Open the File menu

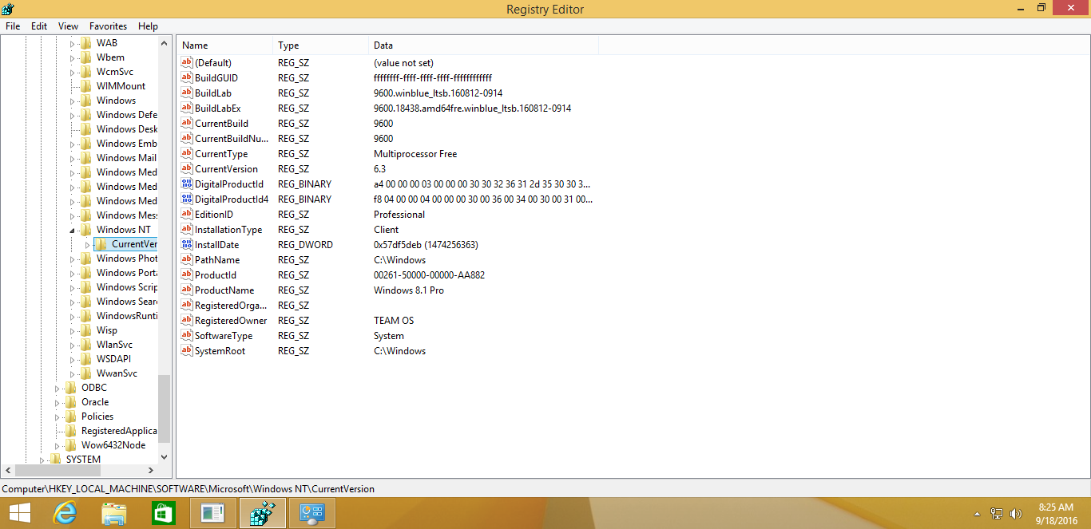(13, 26)
